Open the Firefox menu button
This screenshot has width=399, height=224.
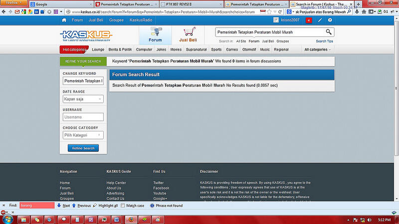14,3
